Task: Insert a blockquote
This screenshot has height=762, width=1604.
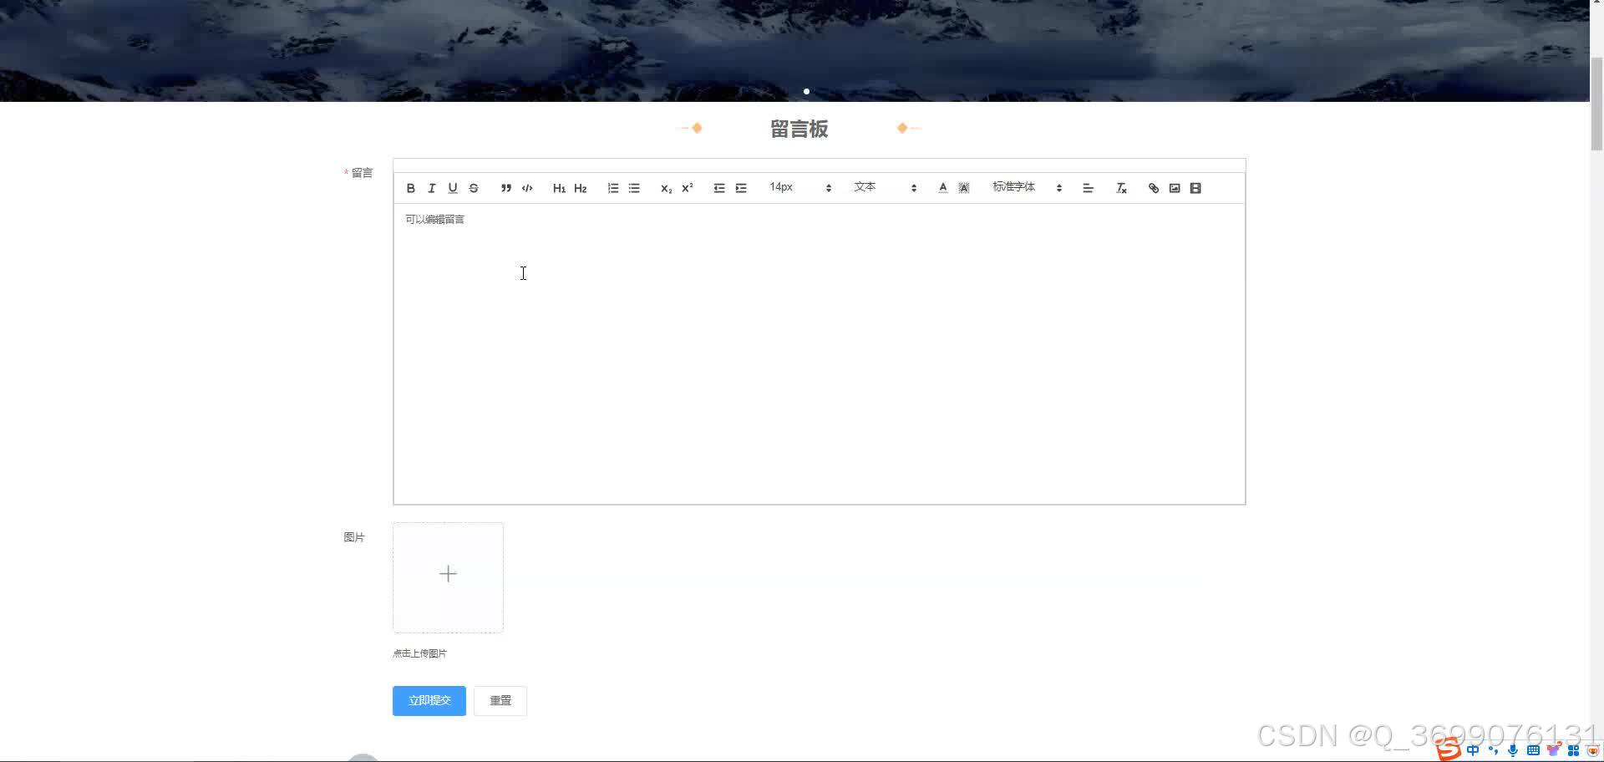Action: pos(505,188)
